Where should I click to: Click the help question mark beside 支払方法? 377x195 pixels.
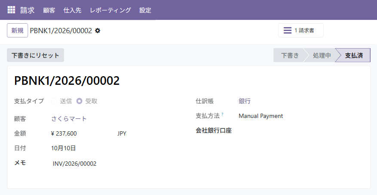pyautogui.click(x=222, y=114)
